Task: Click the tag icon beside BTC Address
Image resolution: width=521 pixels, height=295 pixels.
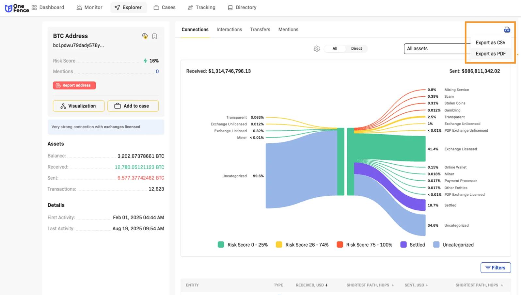Action: pos(145,36)
